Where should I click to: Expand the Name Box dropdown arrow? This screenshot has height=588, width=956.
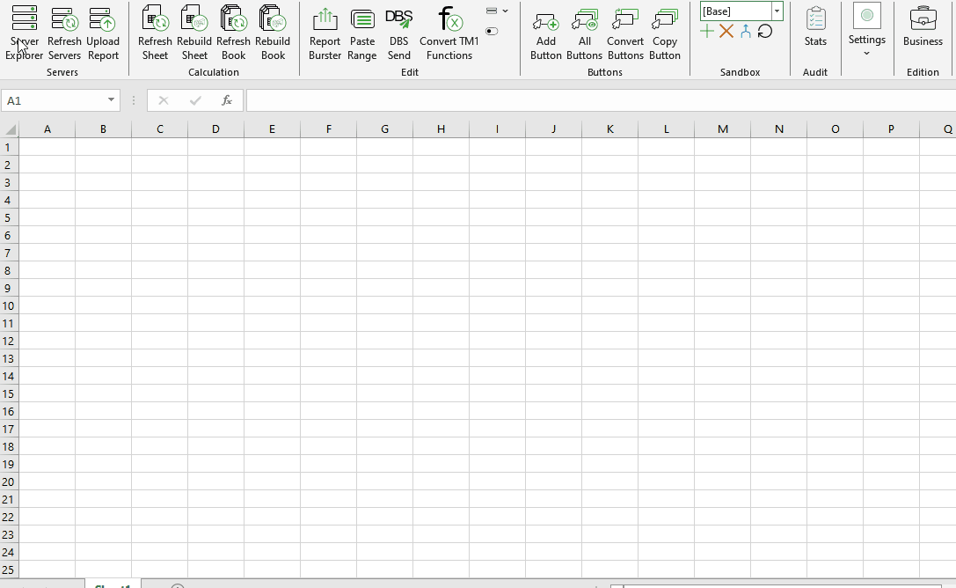click(x=111, y=100)
